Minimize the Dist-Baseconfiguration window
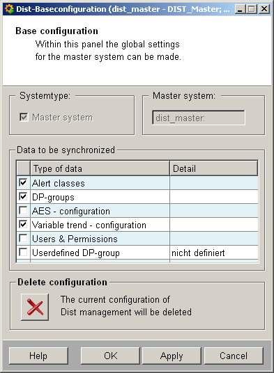 (x=240, y=9)
